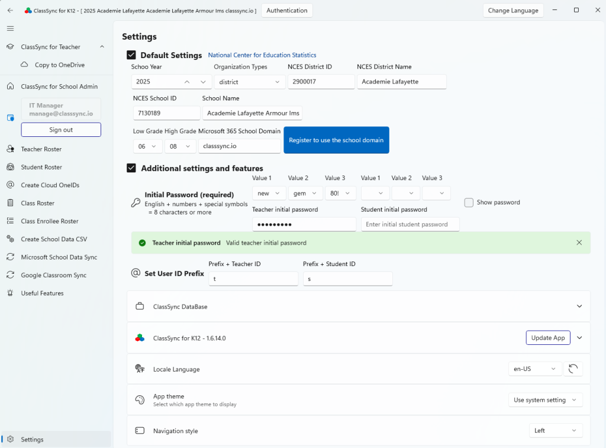Click the Settings gear icon in sidebar

(11, 439)
